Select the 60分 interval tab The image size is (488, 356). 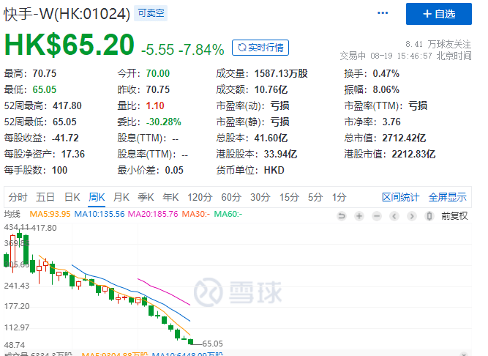pyautogui.click(x=231, y=197)
